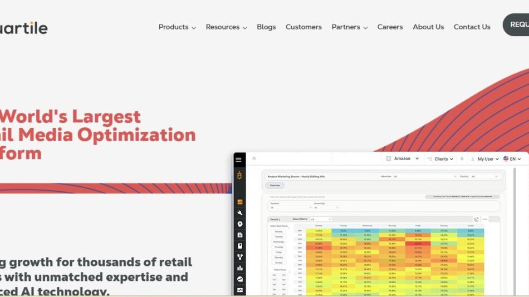The image size is (529, 297).
Task: Click the Quartile candlestick logo in sidebar
Action: [x=239, y=176]
